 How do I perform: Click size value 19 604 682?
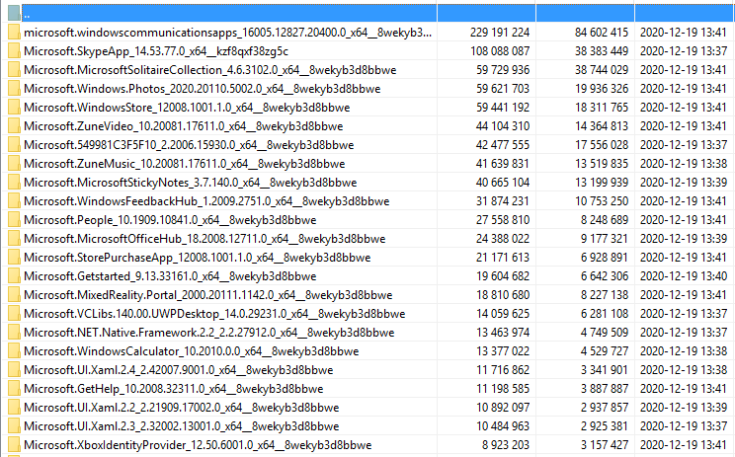[503, 275]
